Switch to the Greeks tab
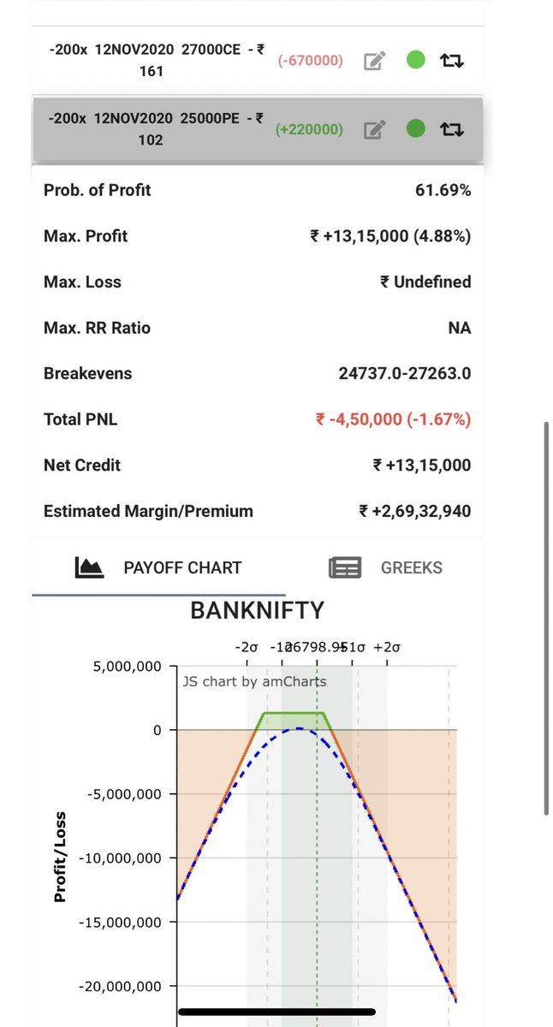This screenshot has width=553, height=1027. tap(385, 567)
